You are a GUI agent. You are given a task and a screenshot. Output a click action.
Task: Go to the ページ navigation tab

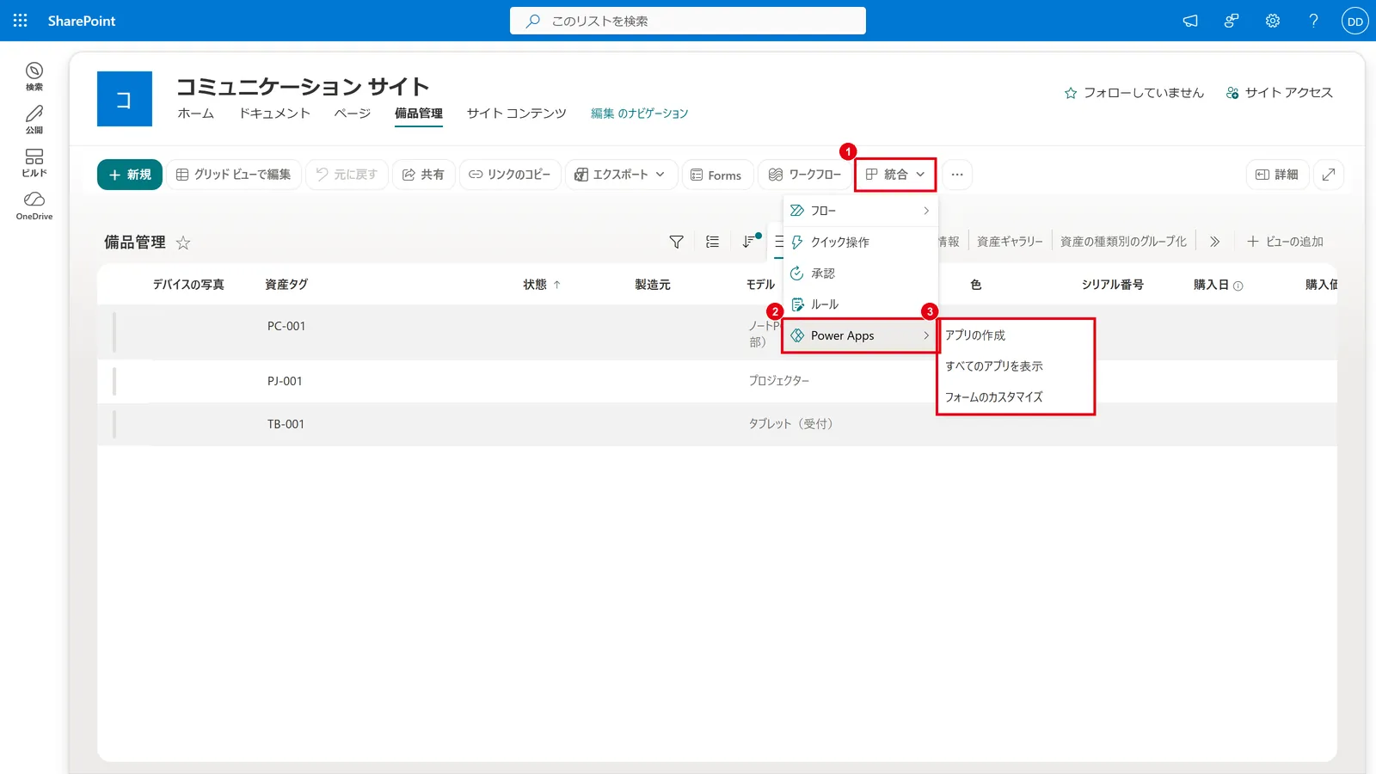point(353,114)
